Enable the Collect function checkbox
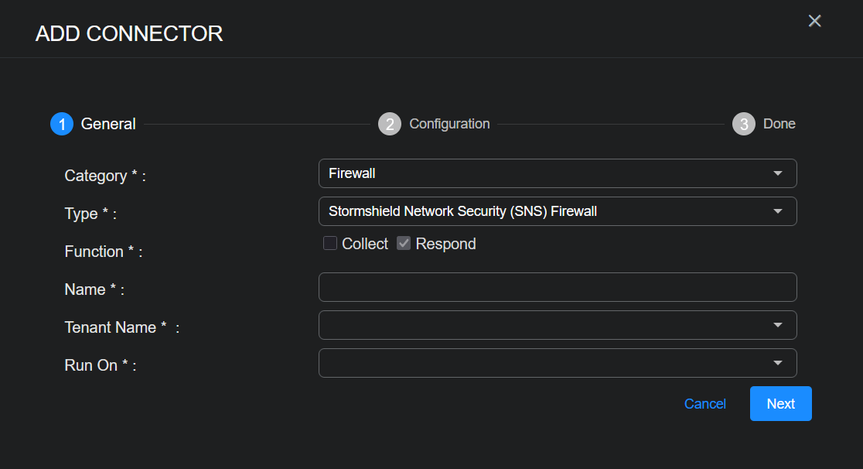The width and height of the screenshot is (863, 469). 330,244
